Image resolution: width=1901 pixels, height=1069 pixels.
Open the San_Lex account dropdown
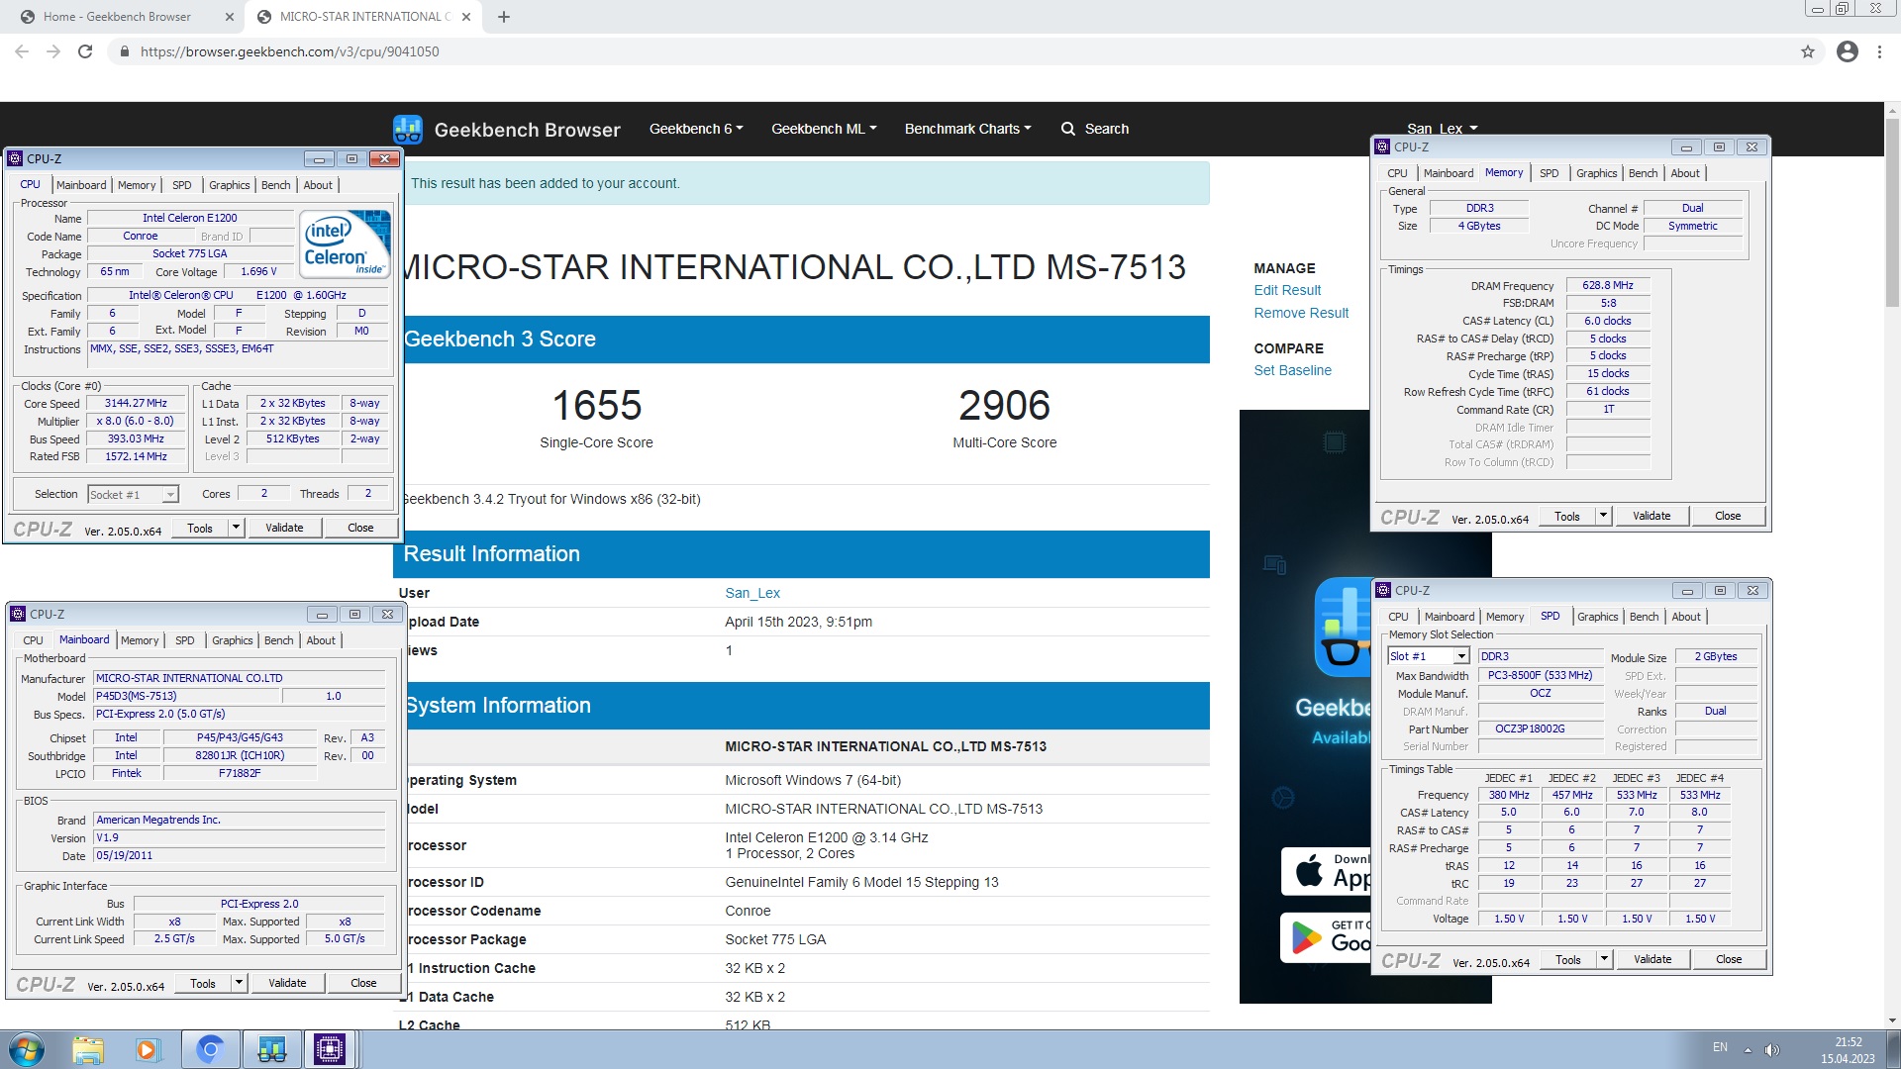1442,129
